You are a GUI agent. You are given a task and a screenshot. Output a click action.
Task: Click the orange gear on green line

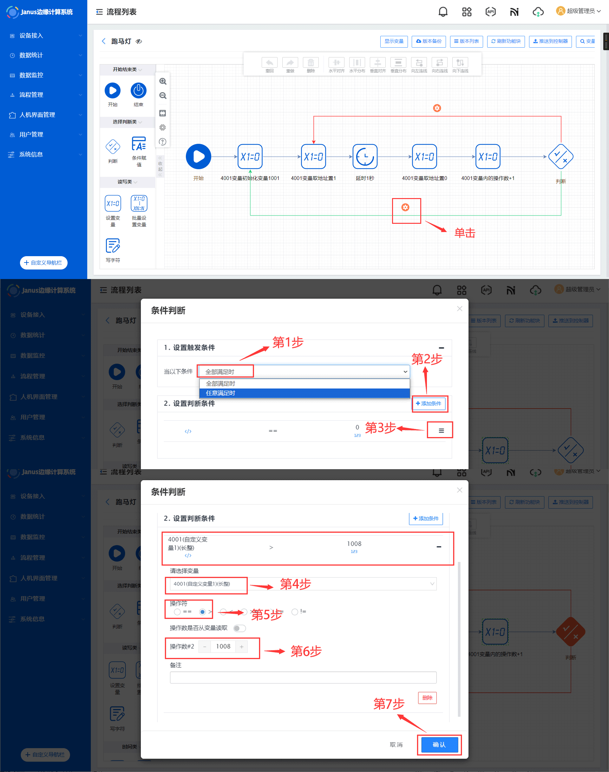[405, 207]
